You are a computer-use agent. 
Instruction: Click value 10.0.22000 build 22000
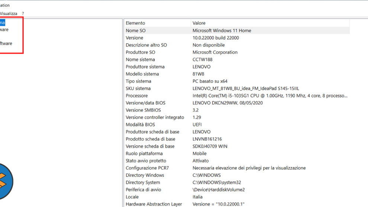coord(216,38)
